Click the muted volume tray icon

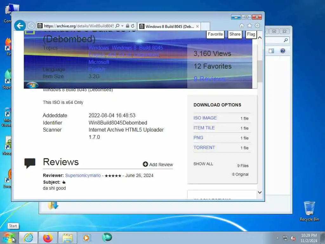coord(293,238)
